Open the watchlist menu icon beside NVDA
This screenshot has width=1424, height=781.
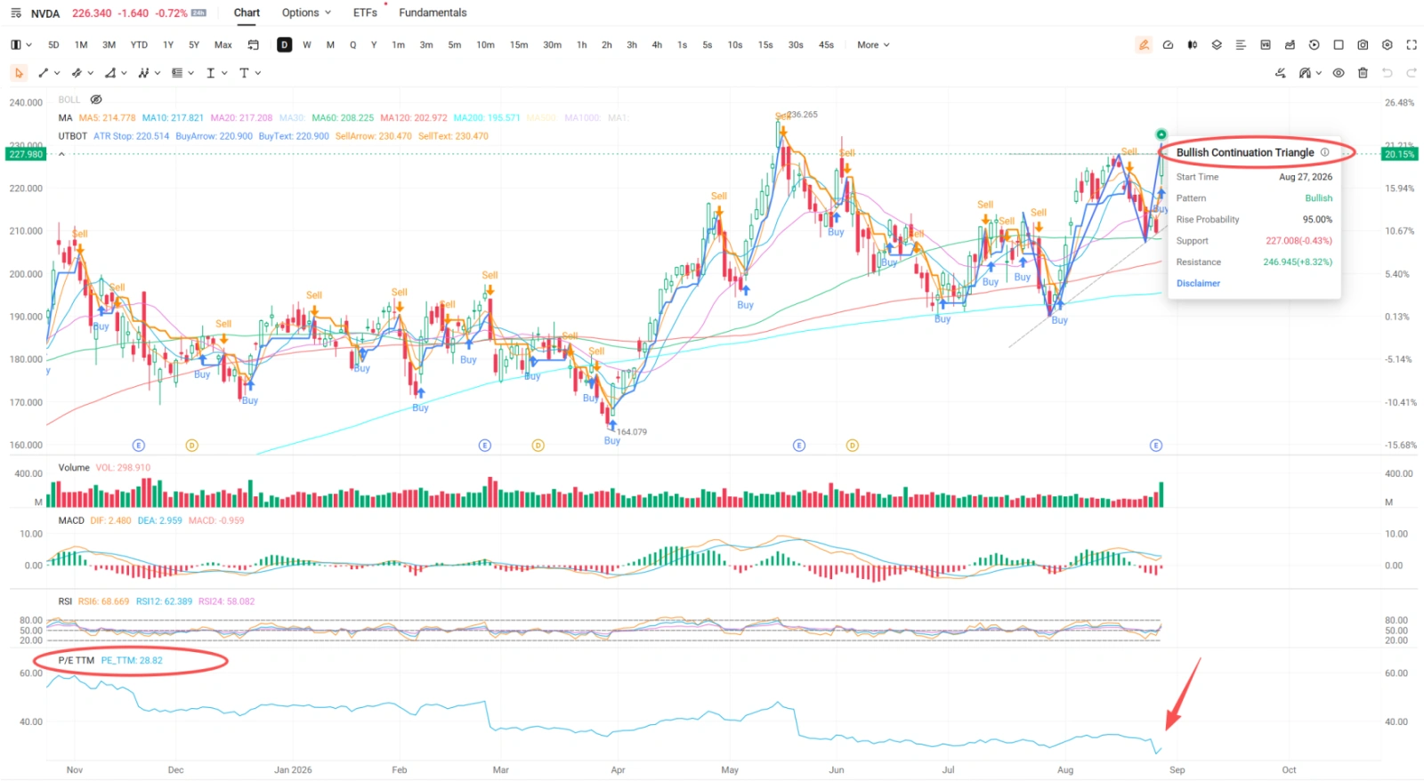[16, 13]
